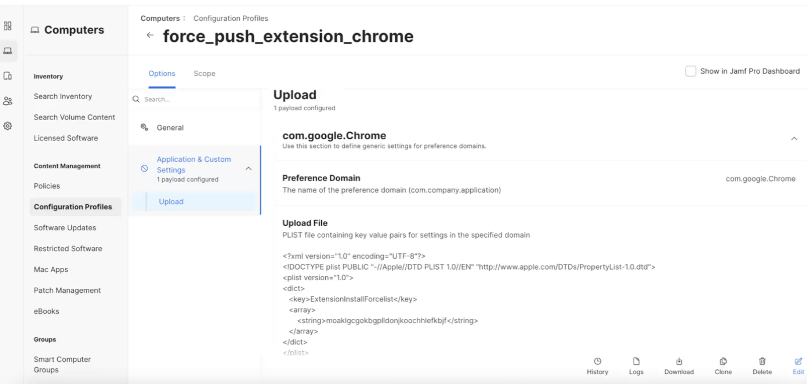Enable Show in Jamf Pro Dashboard checkbox
Screen dimensions: 807x384
(x=691, y=71)
